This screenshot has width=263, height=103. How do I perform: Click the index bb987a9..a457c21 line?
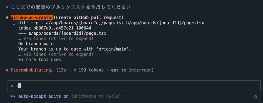(55, 28)
